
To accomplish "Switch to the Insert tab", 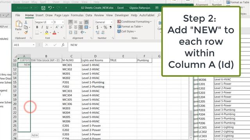I will tap(39, 15).
